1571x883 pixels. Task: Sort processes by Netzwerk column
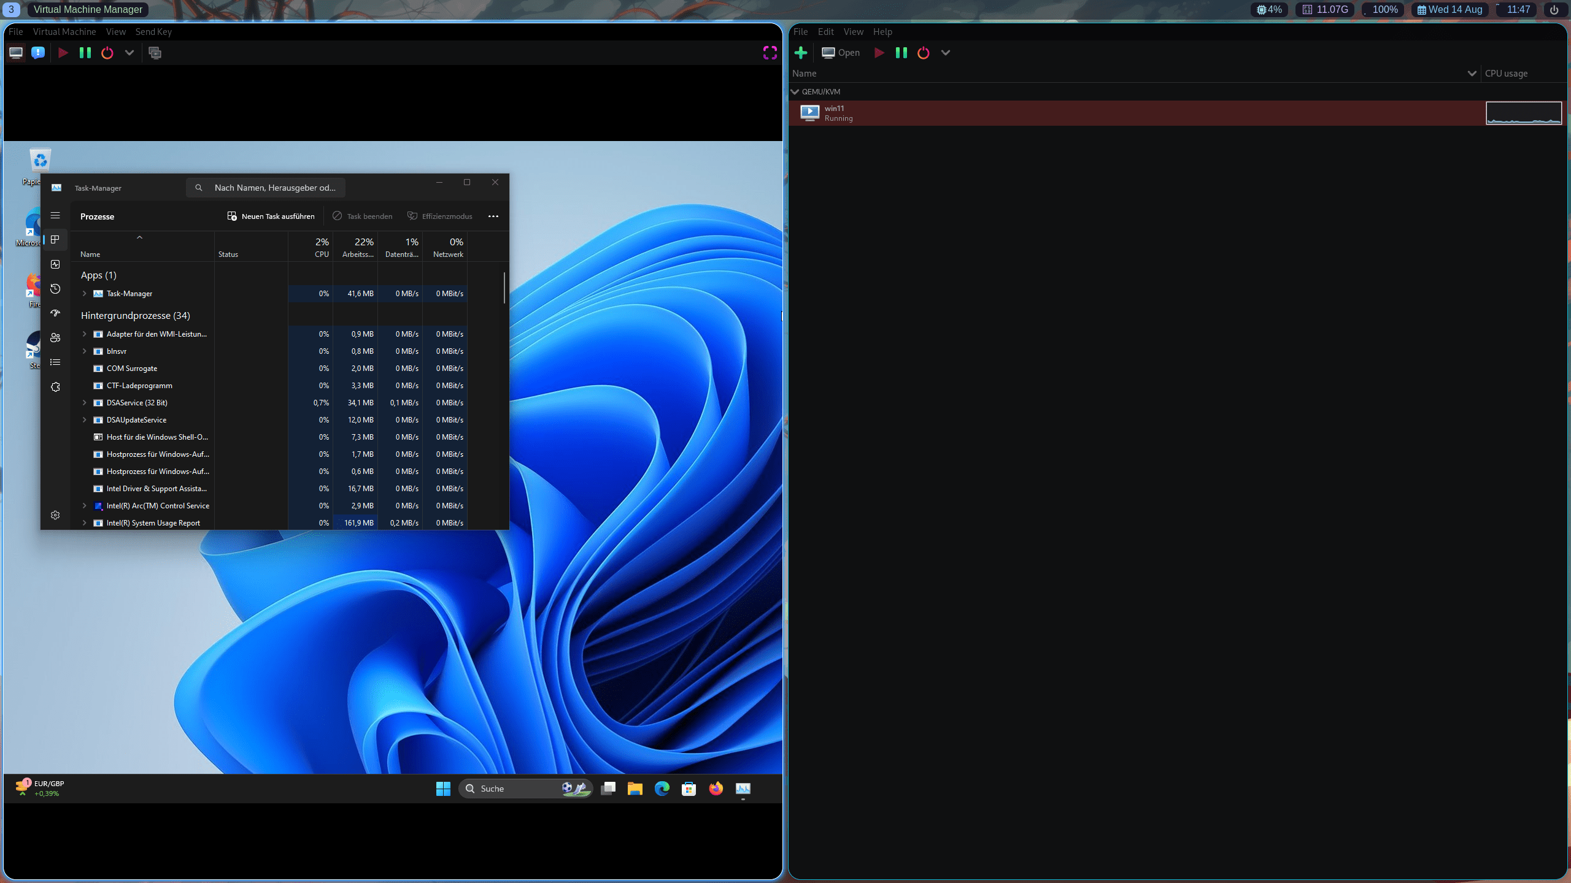click(446, 247)
